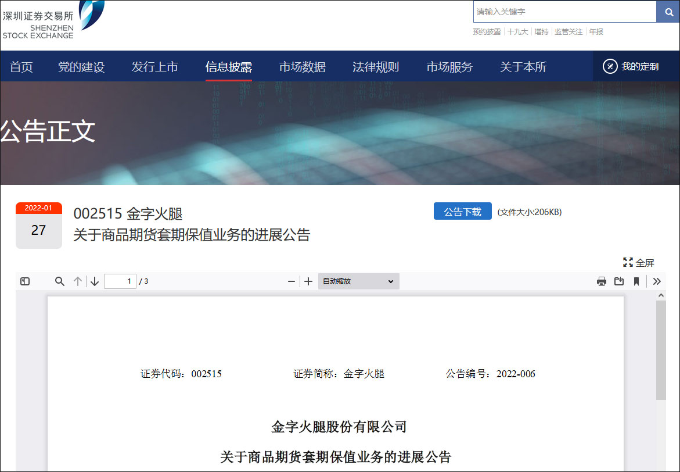The image size is (680, 472).
Task: Open the 关于本所 menu item
Action: (x=523, y=67)
